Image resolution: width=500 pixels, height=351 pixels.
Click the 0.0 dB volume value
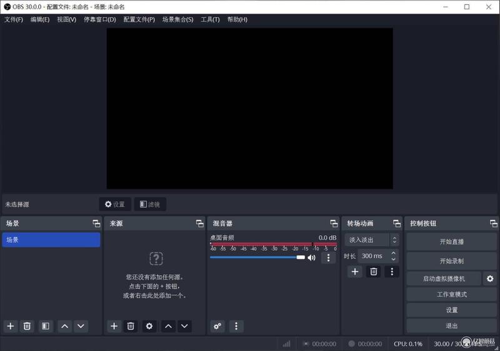327,238
